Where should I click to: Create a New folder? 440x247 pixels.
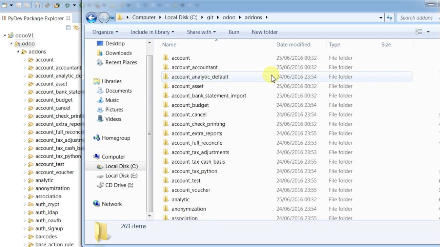pos(265,32)
